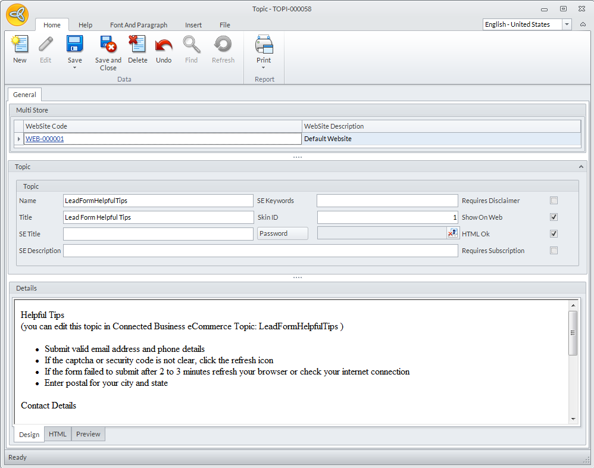Collapse the Topic section panel
Image resolution: width=594 pixels, height=468 pixels.
[581, 167]
